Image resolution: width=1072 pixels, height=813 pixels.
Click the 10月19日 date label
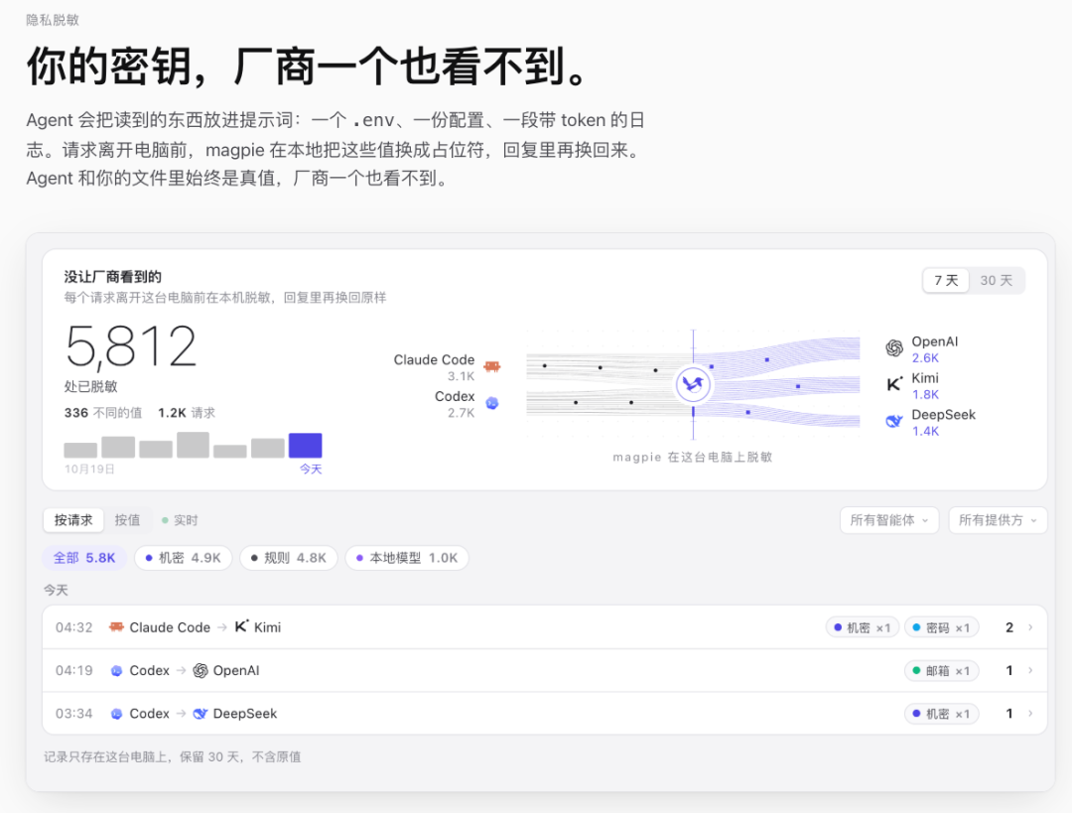tap(89, 470)
